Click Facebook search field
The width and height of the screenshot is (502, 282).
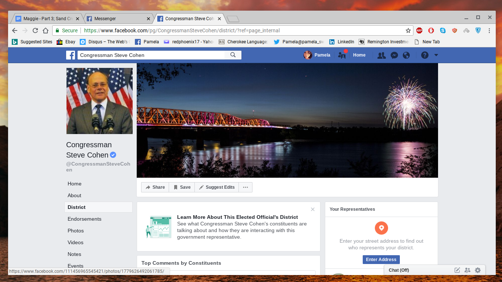coord(151,55)
